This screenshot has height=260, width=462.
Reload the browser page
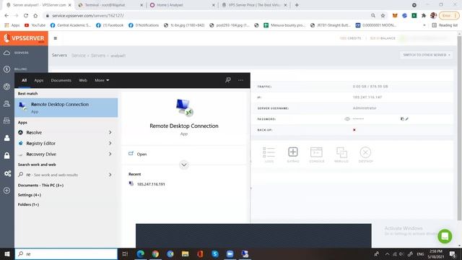26,16
